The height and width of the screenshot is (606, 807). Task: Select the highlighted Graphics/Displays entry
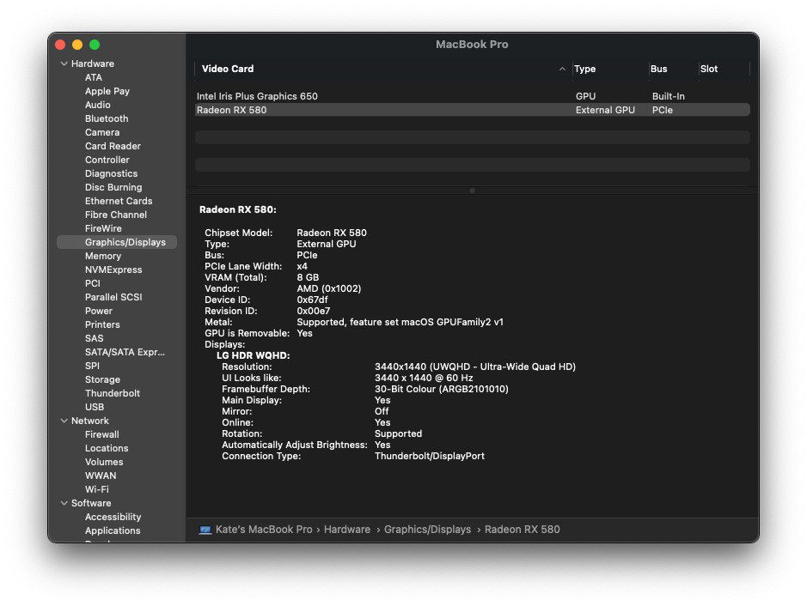(x=117, y=242)
